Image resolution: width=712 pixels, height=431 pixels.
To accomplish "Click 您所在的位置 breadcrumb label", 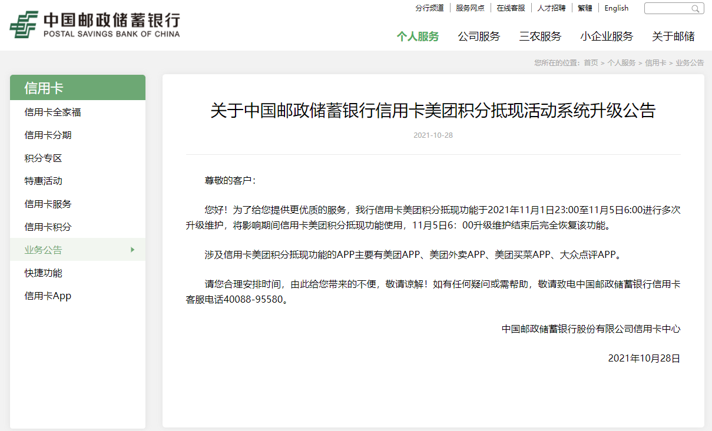I will point(557,62).
